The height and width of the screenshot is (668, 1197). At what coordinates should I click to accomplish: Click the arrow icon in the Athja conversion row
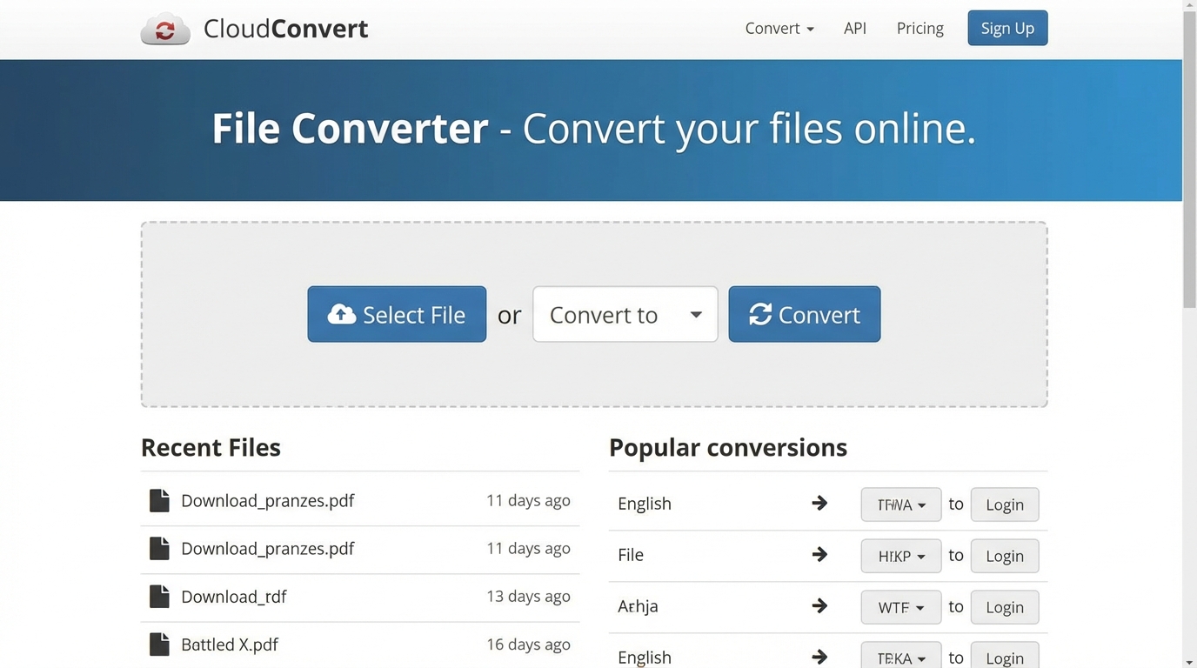pos(819,605)
